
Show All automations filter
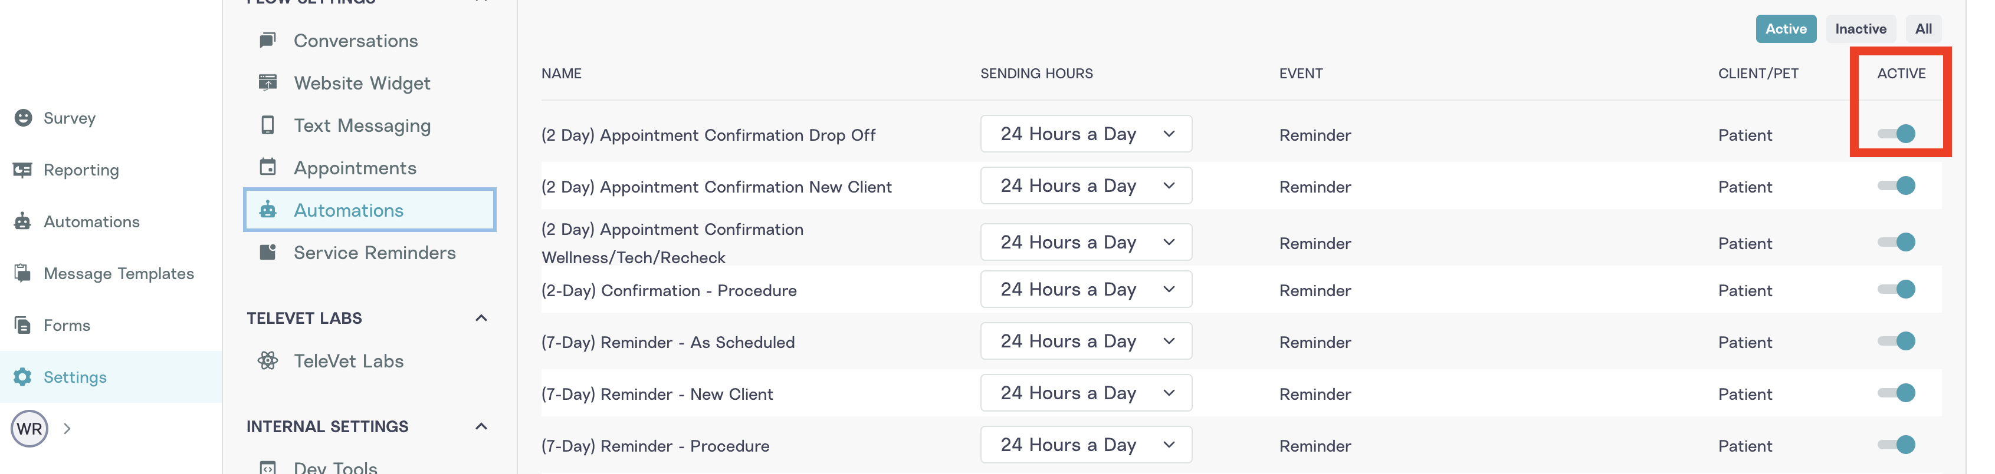click(1923, 29)
